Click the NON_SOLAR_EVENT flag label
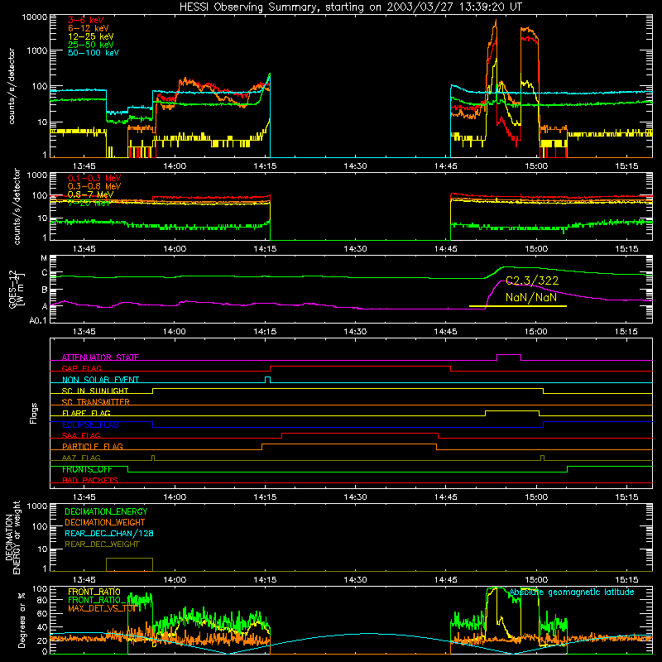The width and height of the screenshot is (662, 662). (100, 380)
